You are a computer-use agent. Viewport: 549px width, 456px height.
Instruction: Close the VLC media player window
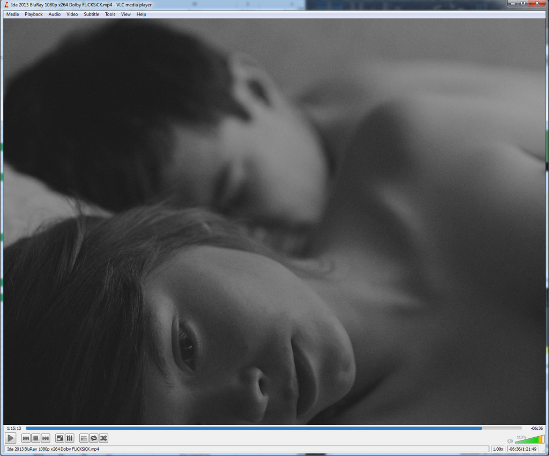pos(537,3)
